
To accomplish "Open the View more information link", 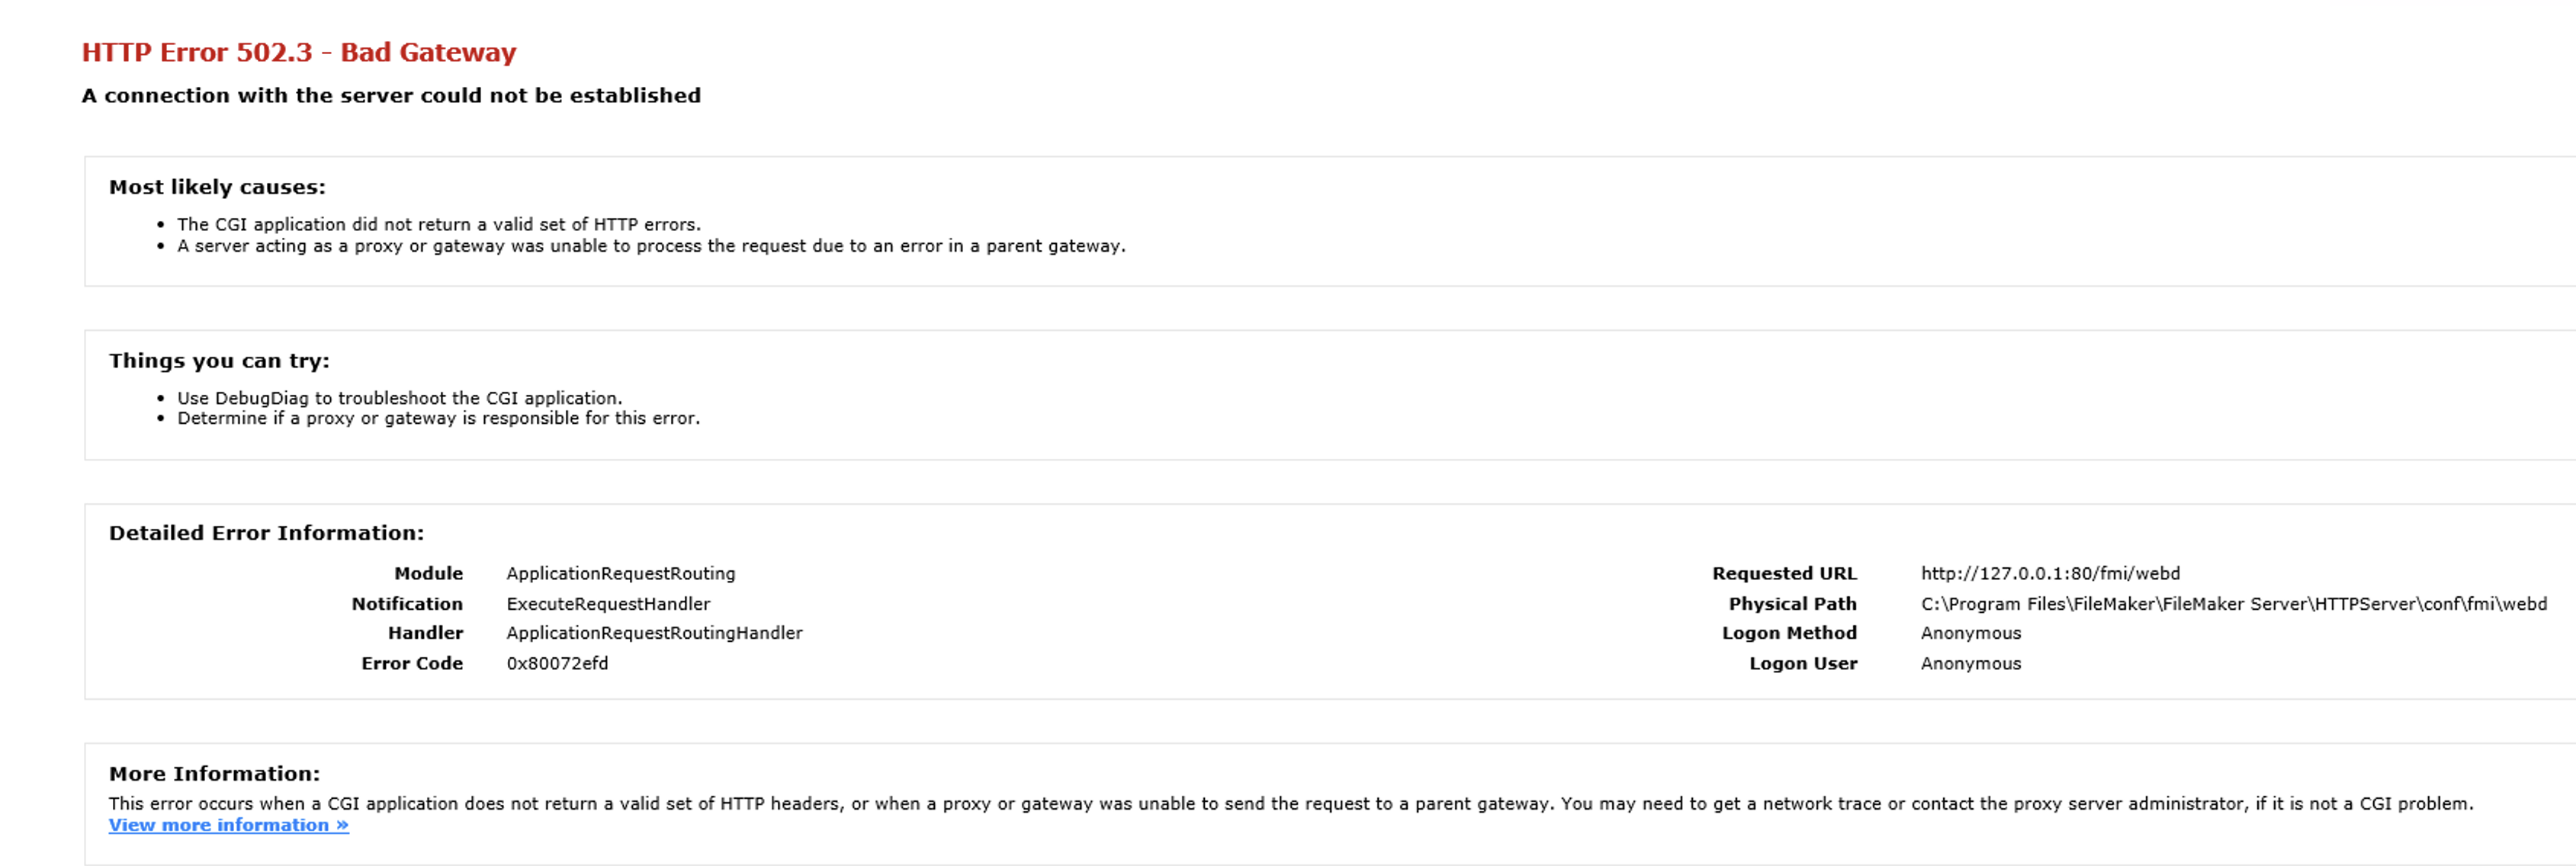I will pyautogui.click(x=228, y=825).
